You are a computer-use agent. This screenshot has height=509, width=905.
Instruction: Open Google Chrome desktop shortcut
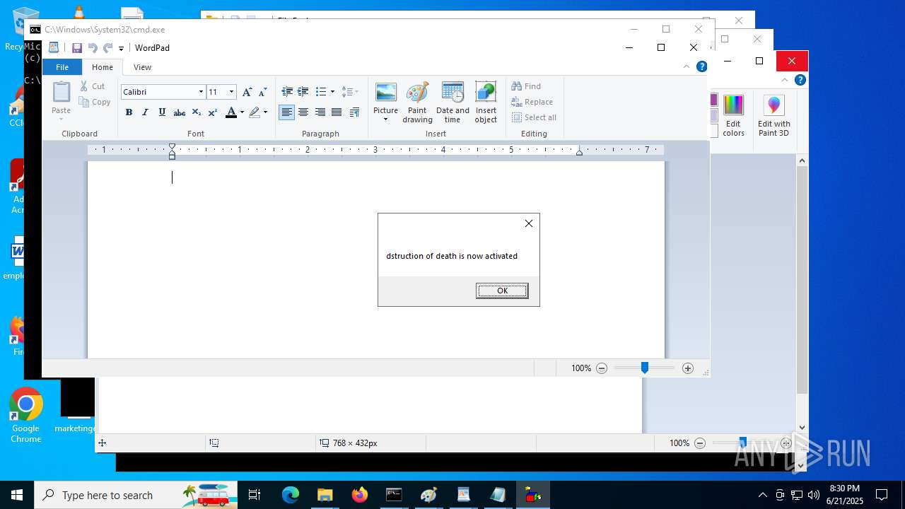[26, 416]
